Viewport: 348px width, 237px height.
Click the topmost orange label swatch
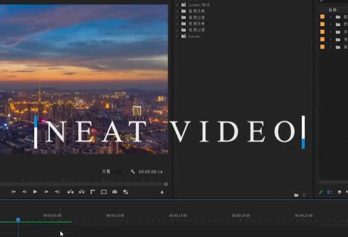pos(323,17)
